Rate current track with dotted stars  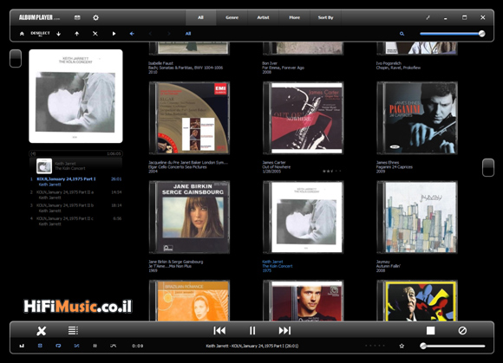(375, 346)
